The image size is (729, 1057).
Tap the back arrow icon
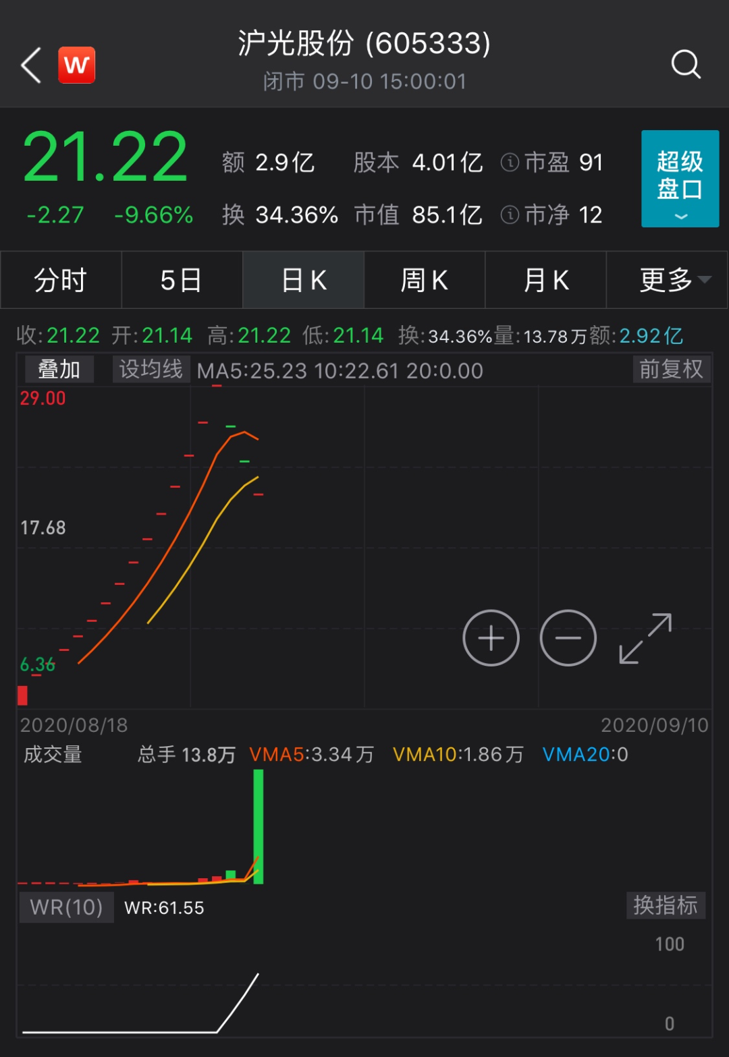31,65
